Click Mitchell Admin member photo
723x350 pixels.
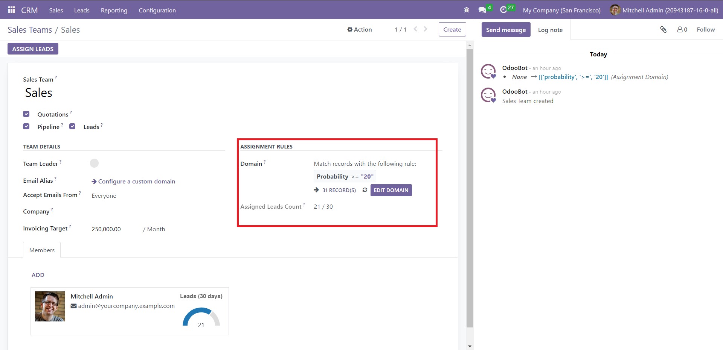[50, 306]
